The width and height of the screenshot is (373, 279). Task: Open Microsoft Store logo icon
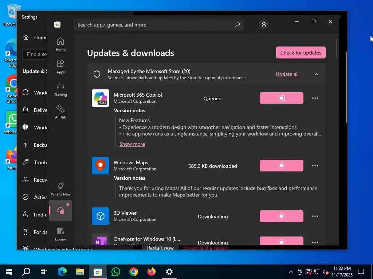[x=57, y=25]
